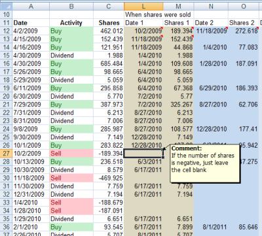Screen dimensions: 262x236
Task: Click value 7.006 in column C
Action: (109, 121)
